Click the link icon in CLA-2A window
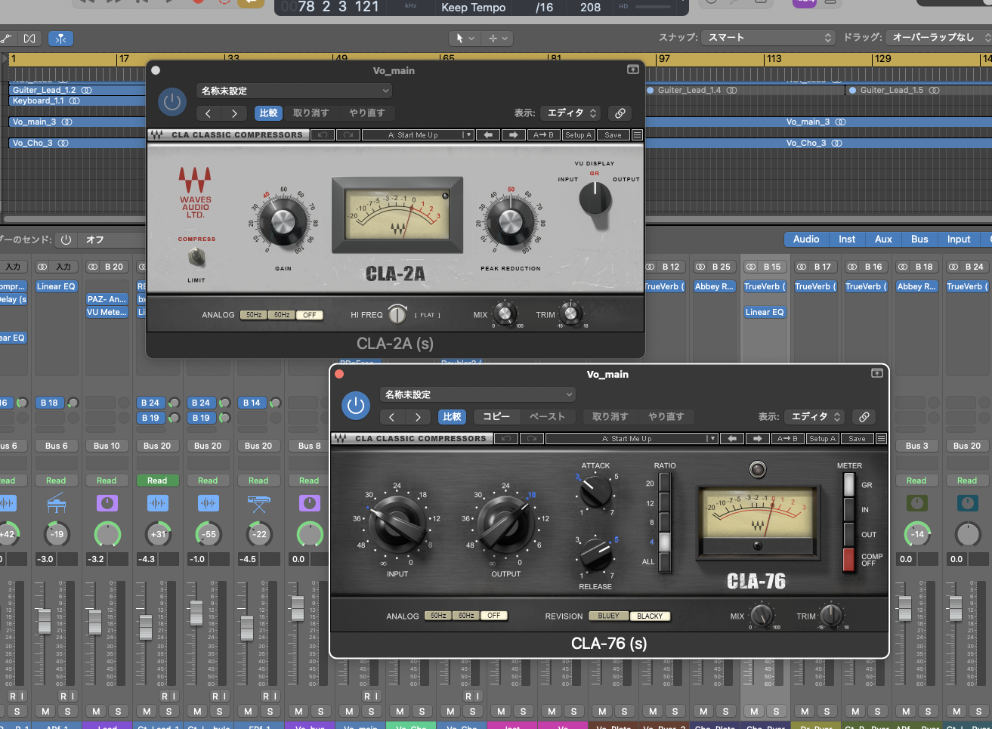The image size is (992, 729). (620, 113)
